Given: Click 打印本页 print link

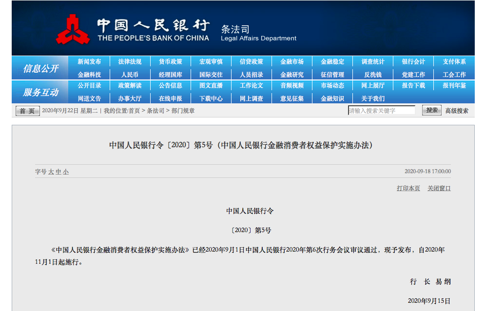Looking at the screenshot, I should (408, 188).
